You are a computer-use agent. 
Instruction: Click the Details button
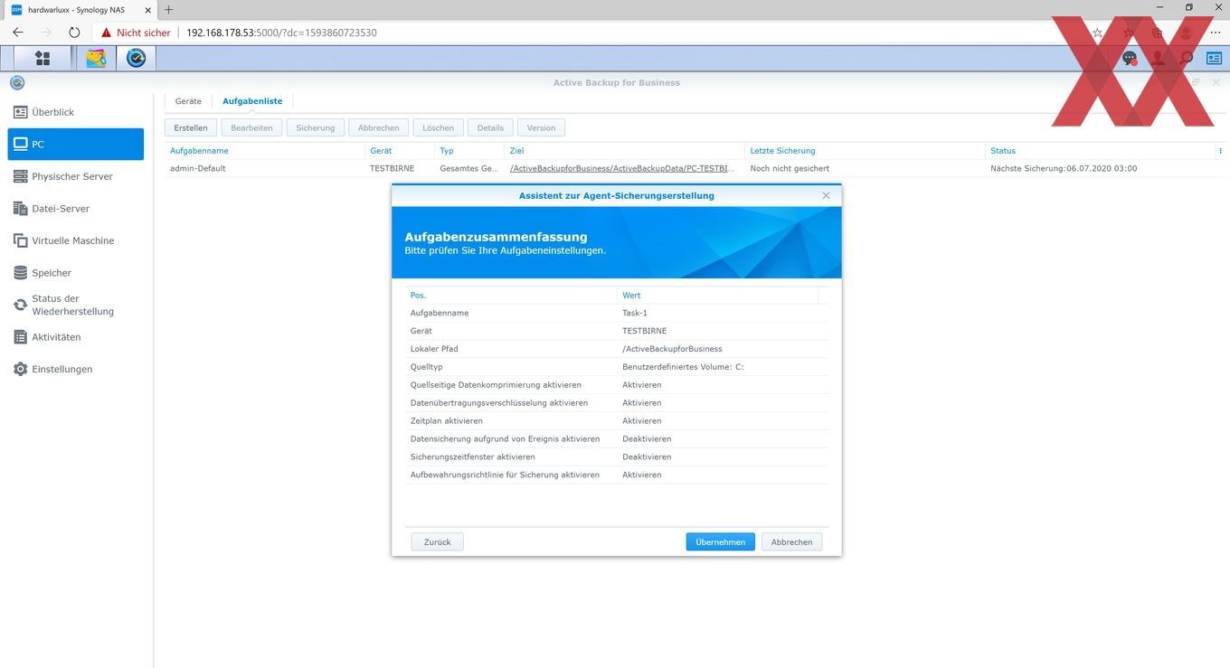coord(490,127)
